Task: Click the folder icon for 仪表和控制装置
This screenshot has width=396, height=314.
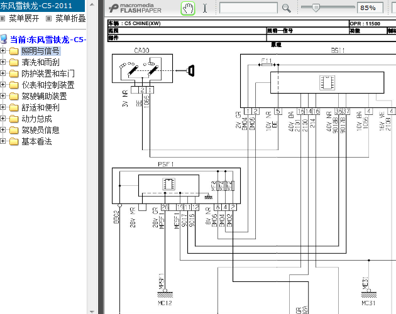Action: pyautogui.click(x=14, y=85)
